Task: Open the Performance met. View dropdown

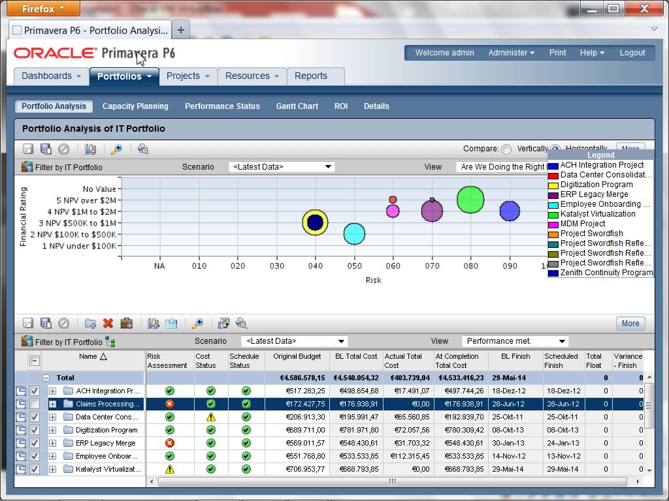Action: click(515, 341)
